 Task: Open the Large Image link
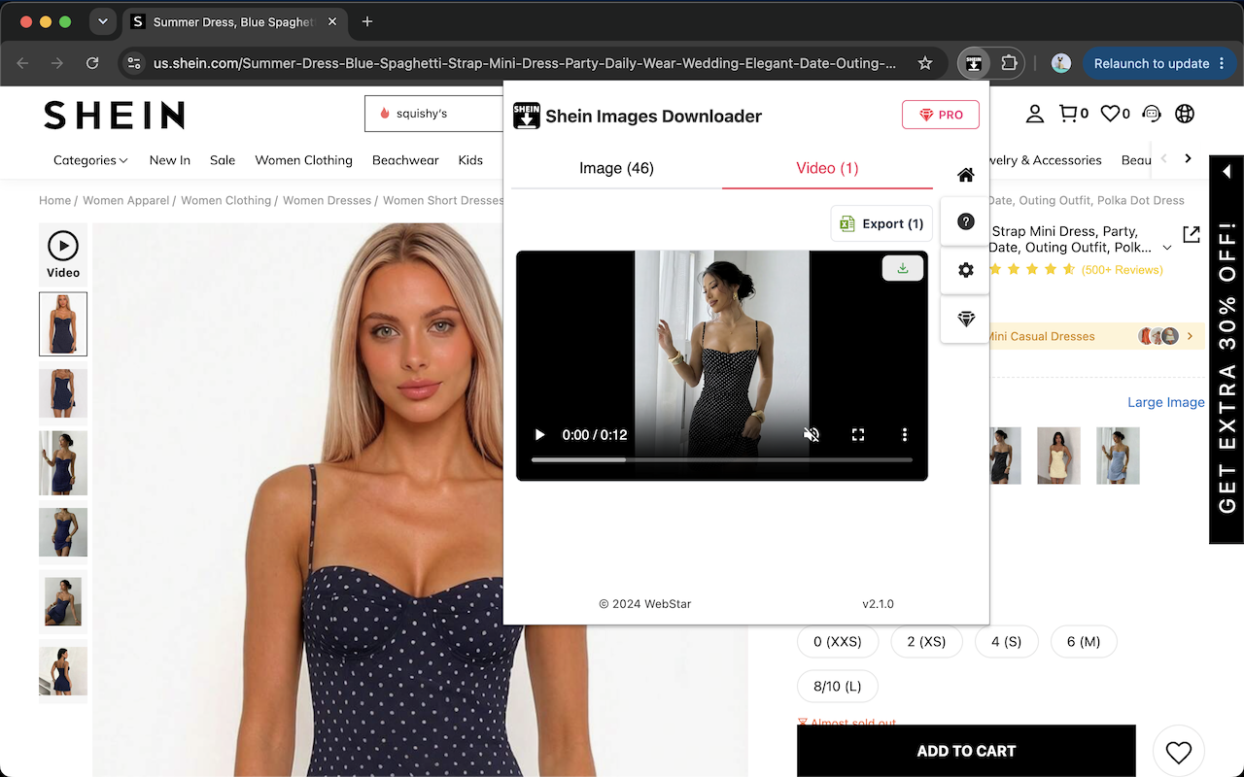tap(1166, 402)
